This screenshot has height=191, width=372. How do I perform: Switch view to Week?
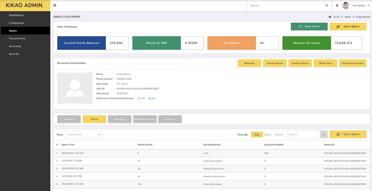coord(267,135)
